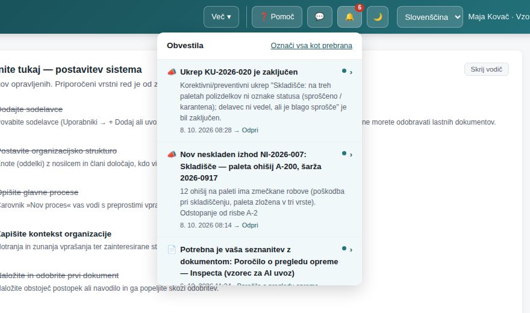Click 'Označi vsa kot prebrana' link
The width and height of the screenshot is (530, 313).
311,46
